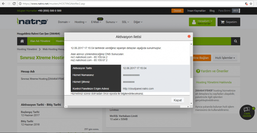Viewport: 257px width, 133px height.
Task: Close the Aktivasyon iletisi dialog with the red dot
Action: (189, 36)
